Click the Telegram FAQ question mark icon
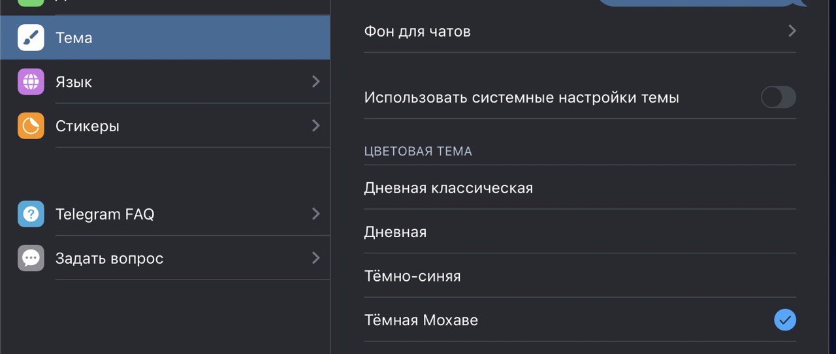 click(x=31, y=214)
